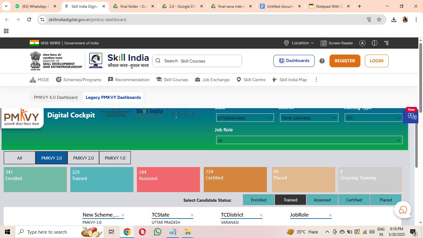The height and width of the screenshot is (238, 423).
Task: Remove the TCDistrict filter column
Action: (x=261, y=215)
